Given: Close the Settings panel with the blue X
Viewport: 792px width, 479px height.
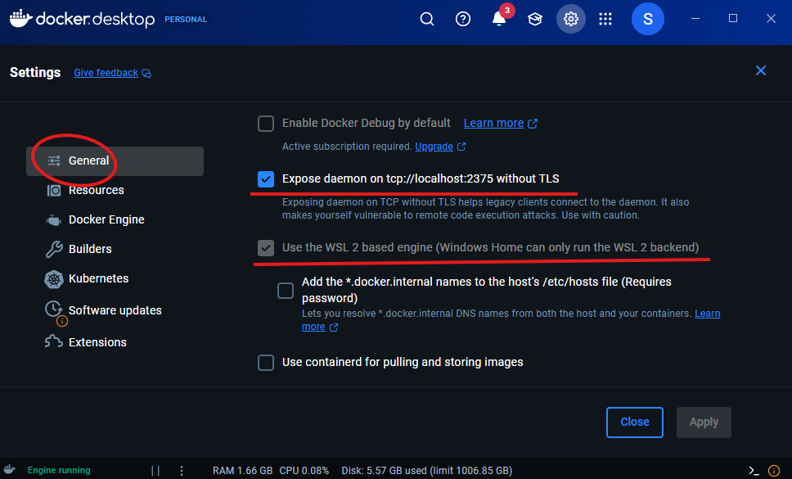Looking at the screenshot, I should [x=761, y=70].
